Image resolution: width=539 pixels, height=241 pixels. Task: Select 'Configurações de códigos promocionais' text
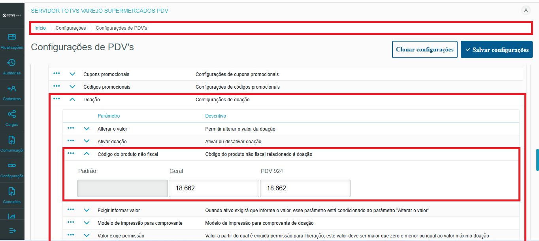click(237, 87)
